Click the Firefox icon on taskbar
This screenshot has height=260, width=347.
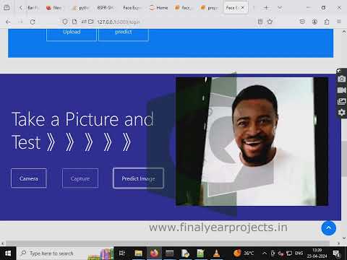(x=154, y=253)
